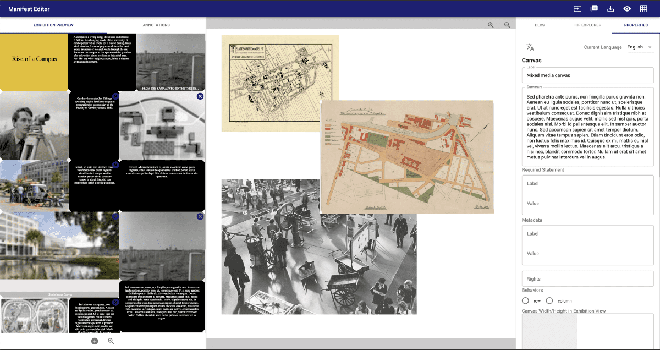Viewport: 660px width, 350px height.
Task: Select the row behavior radio button
Action: click(525, 300)
